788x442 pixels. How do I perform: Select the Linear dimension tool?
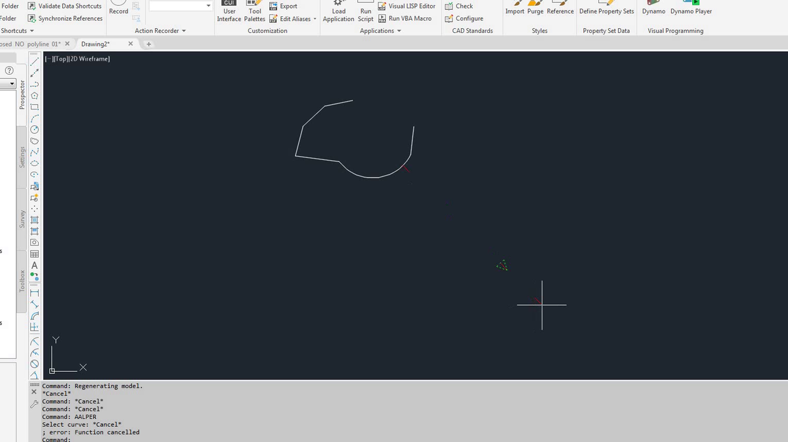click(x=35, y=292)
